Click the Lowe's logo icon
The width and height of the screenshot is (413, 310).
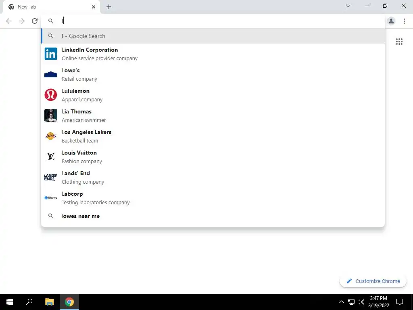51,74
